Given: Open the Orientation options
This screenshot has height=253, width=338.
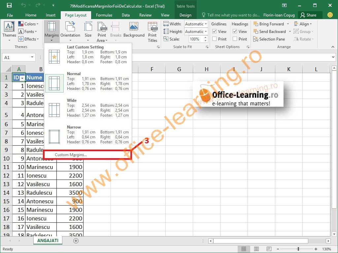Looking at the screenshot, I should coord(70,32).
